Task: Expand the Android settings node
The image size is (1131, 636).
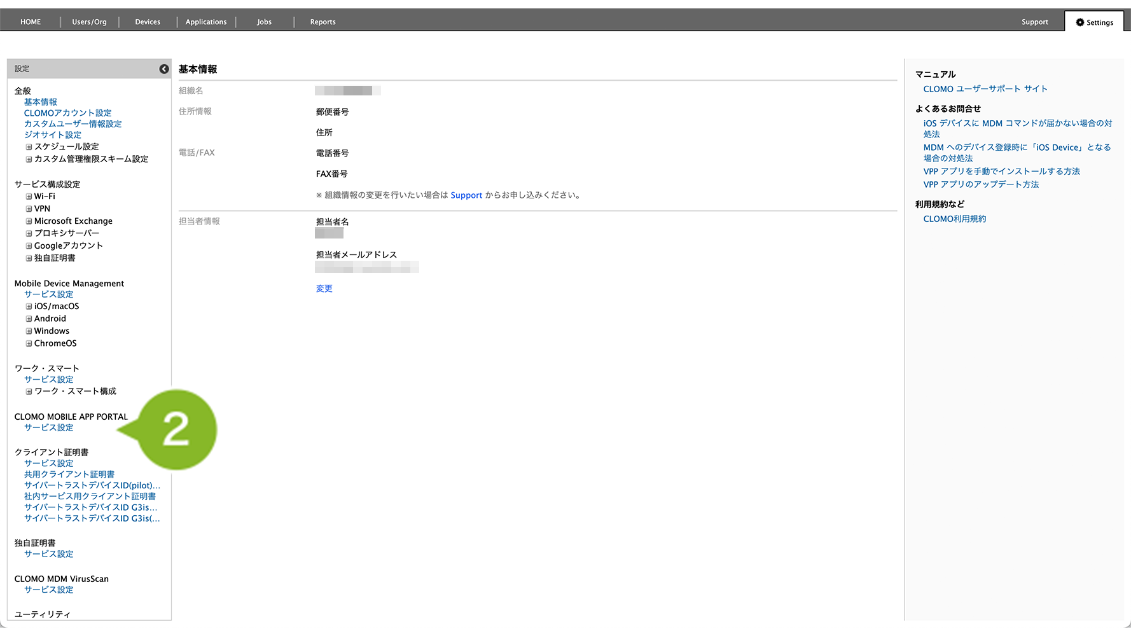Action: coord(29,319)
